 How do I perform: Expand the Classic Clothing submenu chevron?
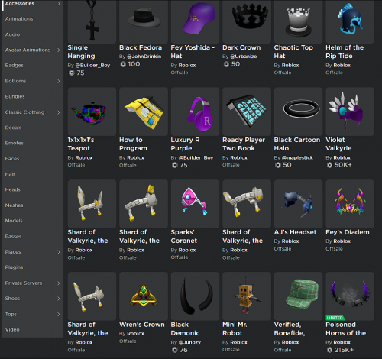59,112
